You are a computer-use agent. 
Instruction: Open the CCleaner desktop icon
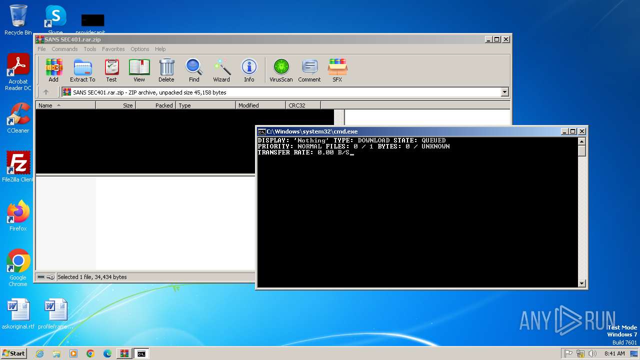click(x=18, y=118)
